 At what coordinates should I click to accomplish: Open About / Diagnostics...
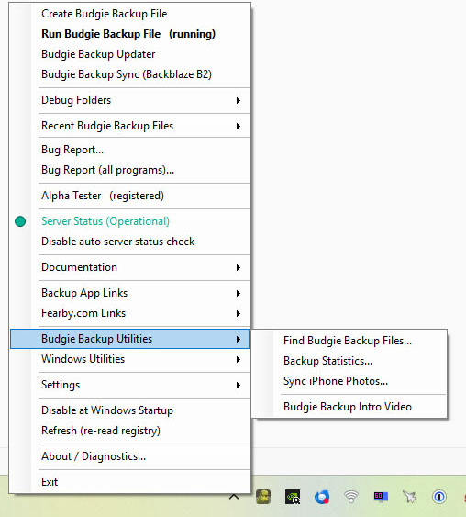tap(129, 456)
